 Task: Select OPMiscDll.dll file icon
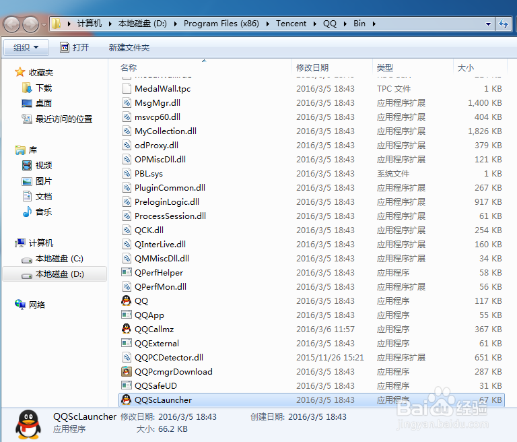point(127,160)
